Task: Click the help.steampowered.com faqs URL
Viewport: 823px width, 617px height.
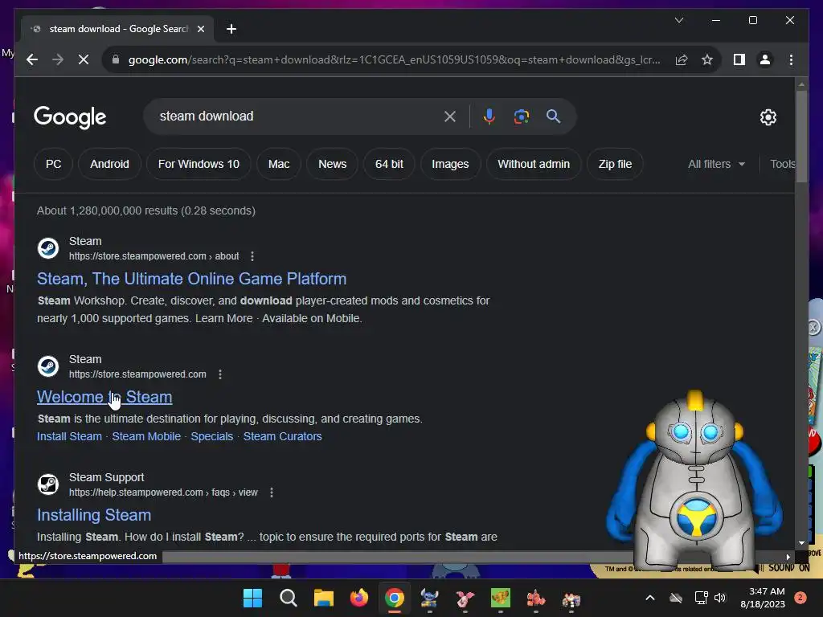Action: point(163,492)
